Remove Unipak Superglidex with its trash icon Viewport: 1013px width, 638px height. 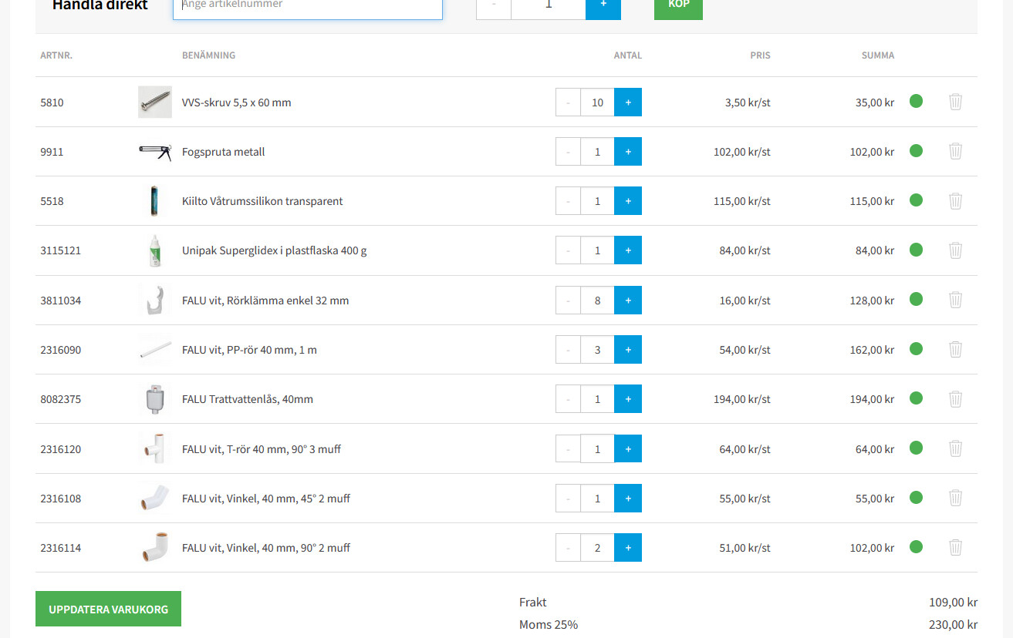coord(955,250)
